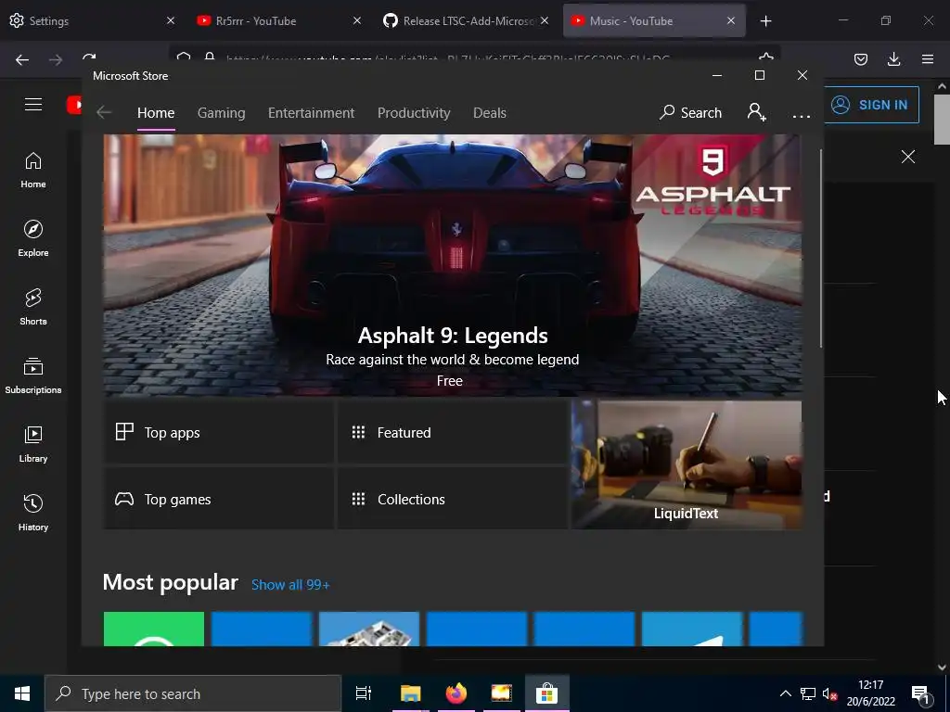Open the Collections tile
This screenshot has height=712, width=950.
coord(452,500)
